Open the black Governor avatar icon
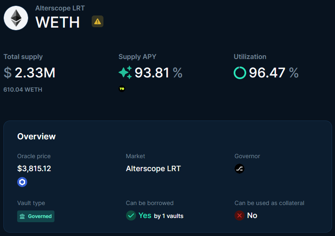Screen dimensions: 335x236 click(x=240, y=169)
